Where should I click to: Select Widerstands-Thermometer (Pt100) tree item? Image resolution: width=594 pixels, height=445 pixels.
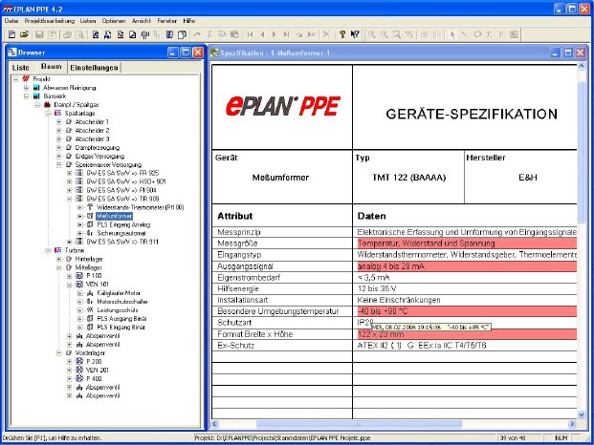point(141,207)
